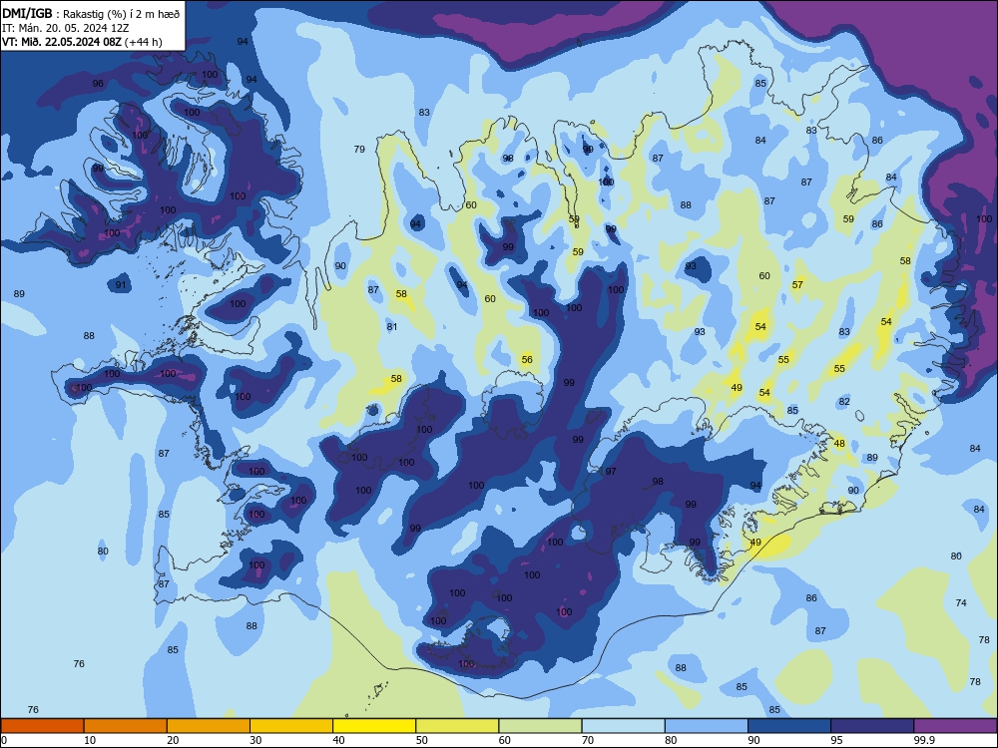The height and width of the screenshot is (748, 998).
Task: Click the legend tick label 10
Action: coord(90,740)
